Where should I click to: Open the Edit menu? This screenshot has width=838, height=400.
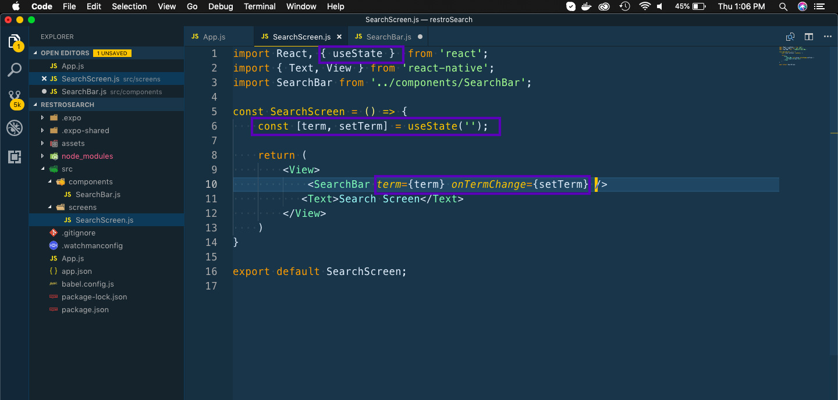click(x=94, y=6)
